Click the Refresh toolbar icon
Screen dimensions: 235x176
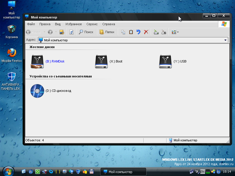(71, 32)
